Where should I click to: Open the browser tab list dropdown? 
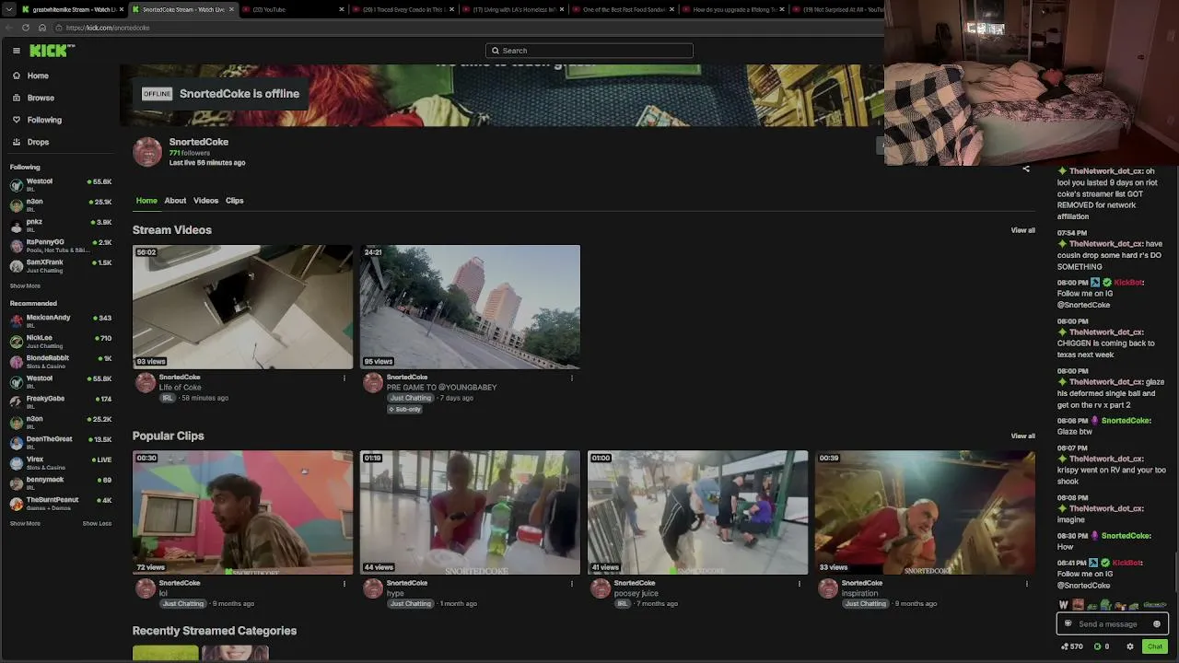[x=8, y=9]
